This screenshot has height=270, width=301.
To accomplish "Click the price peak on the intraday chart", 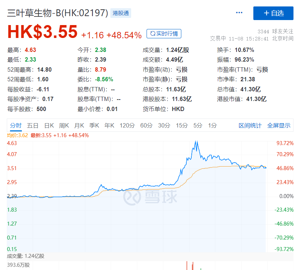I will coord(196,141).
